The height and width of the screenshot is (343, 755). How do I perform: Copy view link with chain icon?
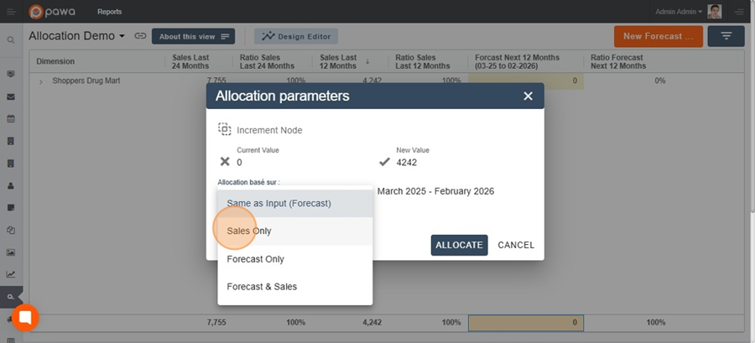coord(140,36)
